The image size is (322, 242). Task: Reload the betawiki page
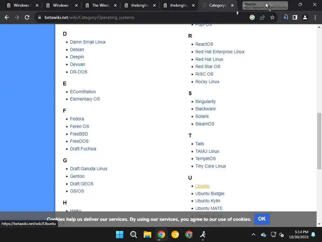[x=27, y=18]
